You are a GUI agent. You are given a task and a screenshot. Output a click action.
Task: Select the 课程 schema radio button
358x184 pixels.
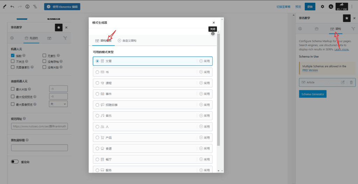pyautogui.click(x=98, y=83)
